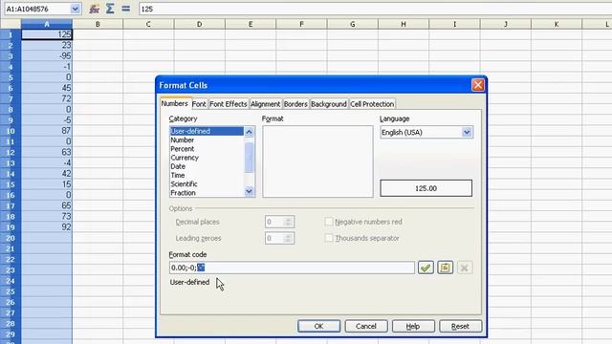Select Time category
This screenshot has height=344, width=612.
click(x=207, y=175)
